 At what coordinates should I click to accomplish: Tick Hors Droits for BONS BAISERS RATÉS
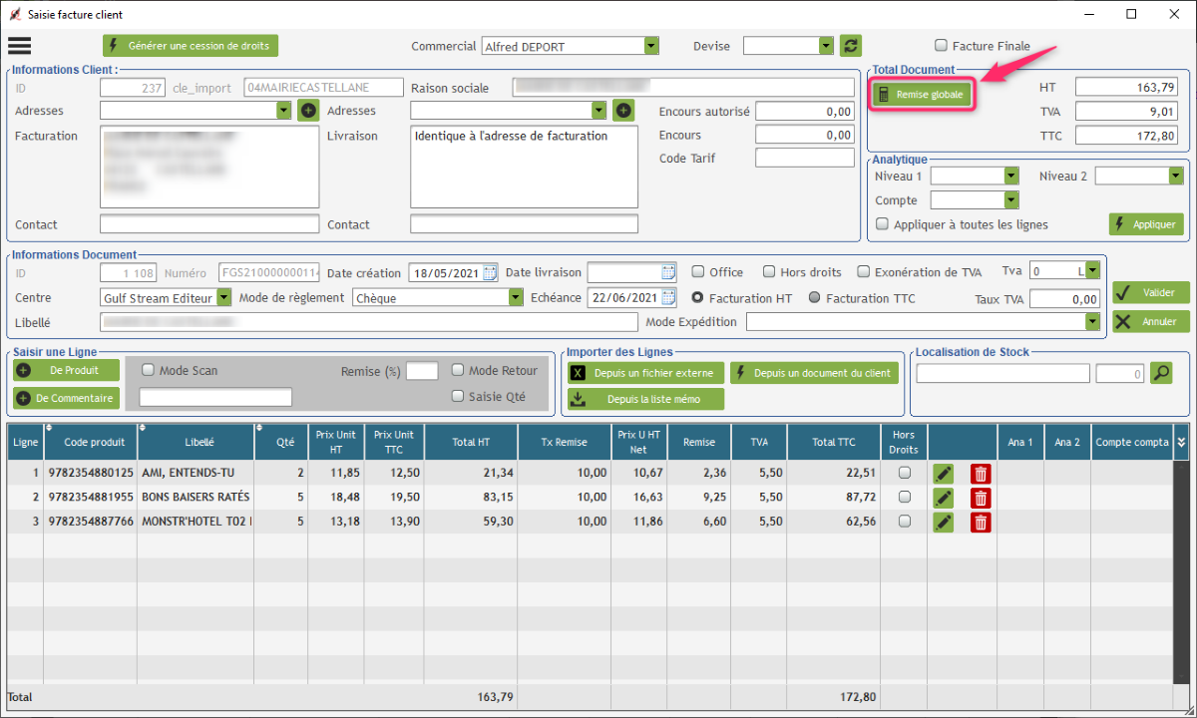pyautogui.click(x=904, y=497)
